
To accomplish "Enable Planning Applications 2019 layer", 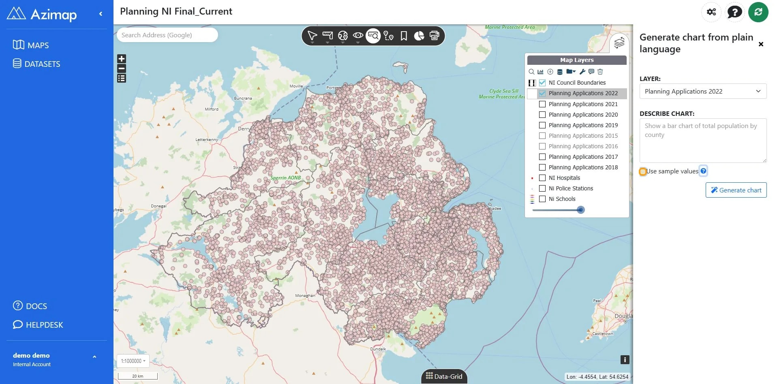I will [x=542, y=125].
